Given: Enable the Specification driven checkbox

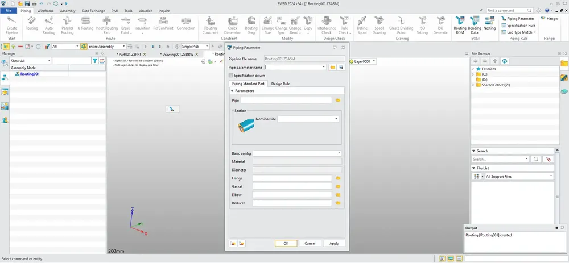Looking at the screenshot, I should click(x=231, y=76).
